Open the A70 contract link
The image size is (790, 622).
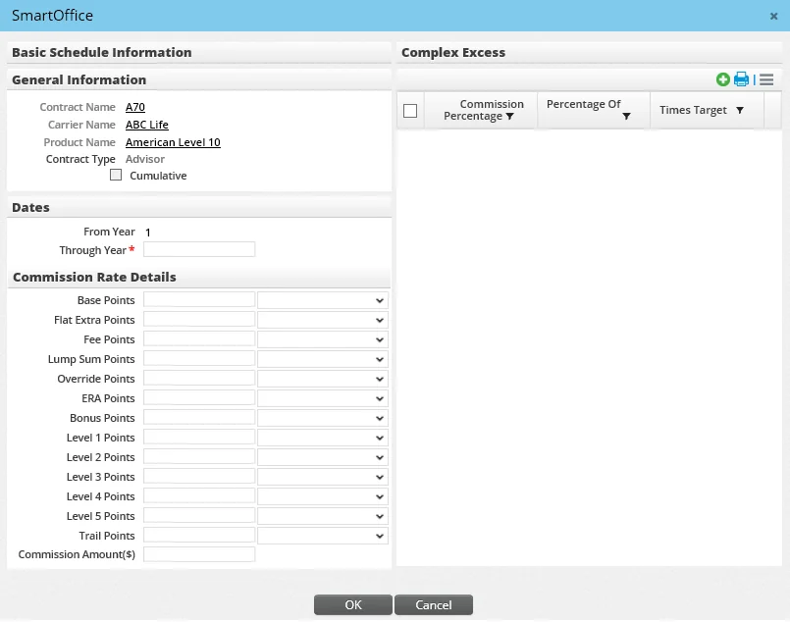coord(134,107)
